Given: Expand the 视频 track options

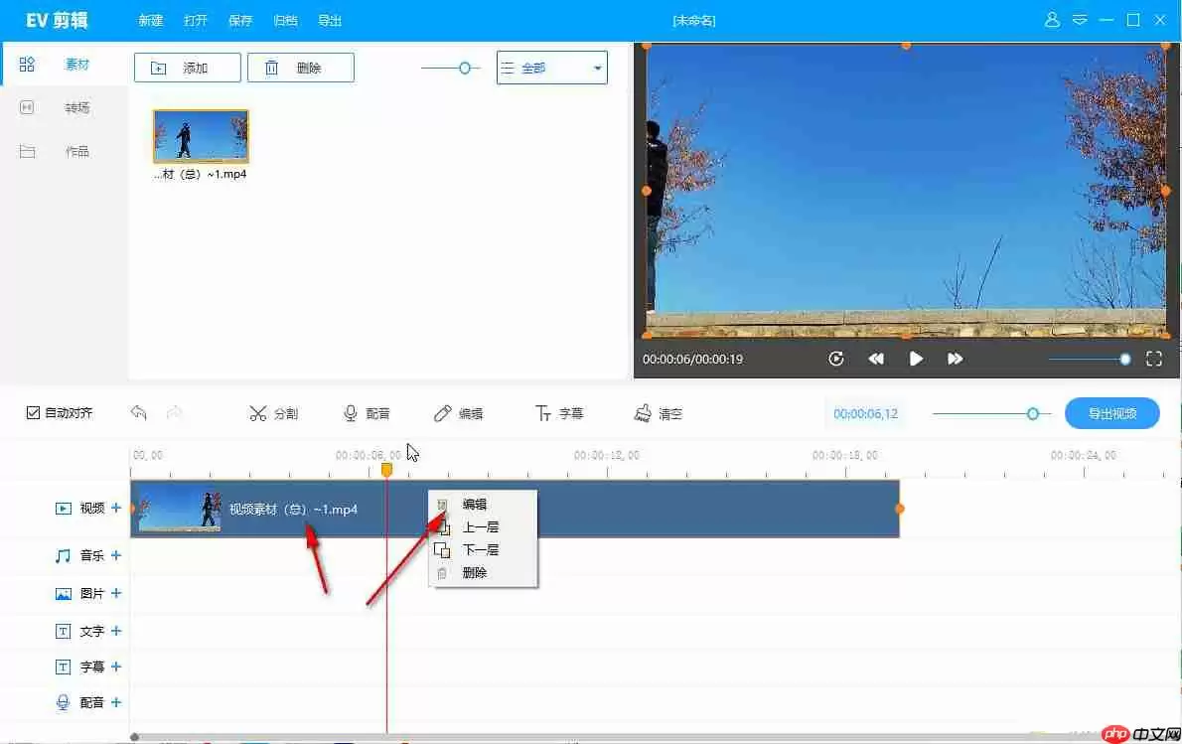Looking at the screenshot, I should point(116,508).
